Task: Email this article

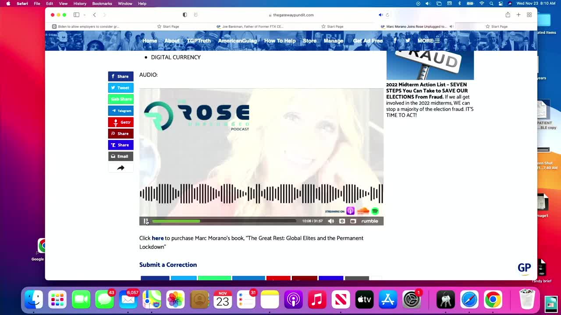Action: tap(121, 156)
